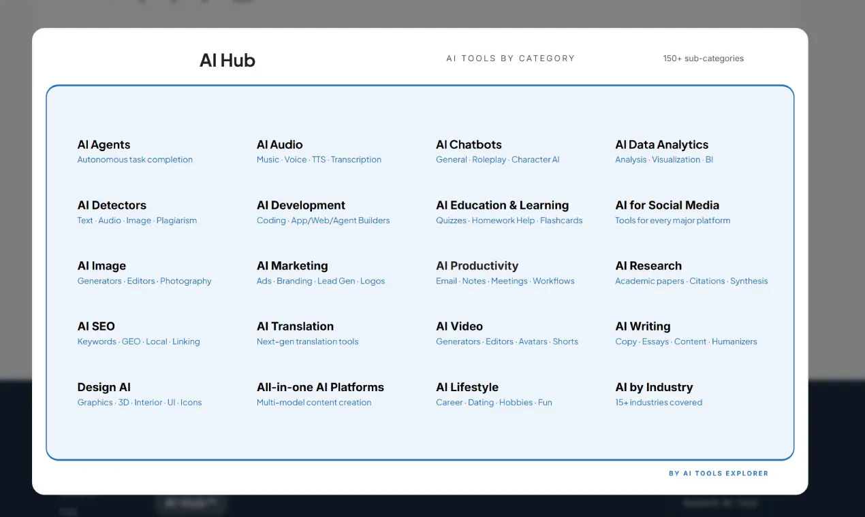
Task: Select the AI Detectors category
Action: (112, 205)
